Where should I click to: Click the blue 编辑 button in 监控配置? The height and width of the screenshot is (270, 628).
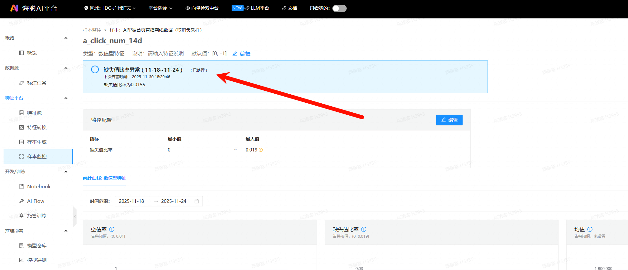point(449,120)
